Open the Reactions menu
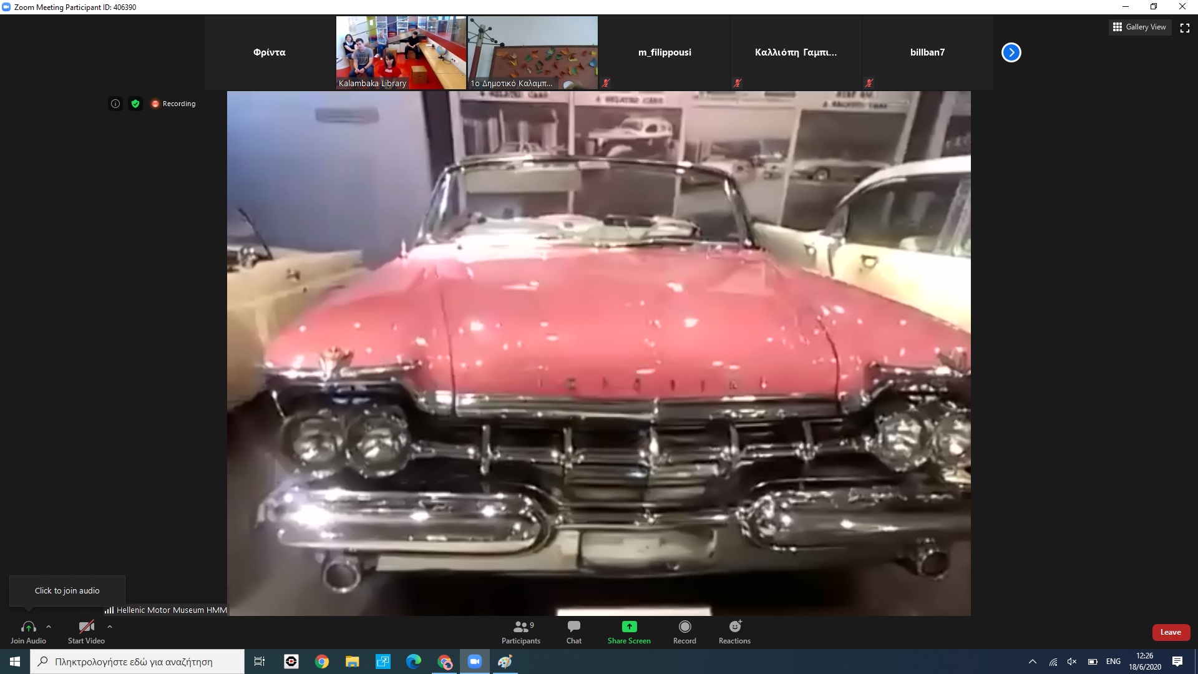Viewport: 1198px width, 674px height. tap(734, 632)
